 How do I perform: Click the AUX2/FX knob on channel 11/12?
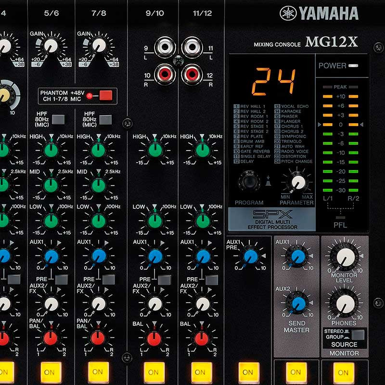202,304
